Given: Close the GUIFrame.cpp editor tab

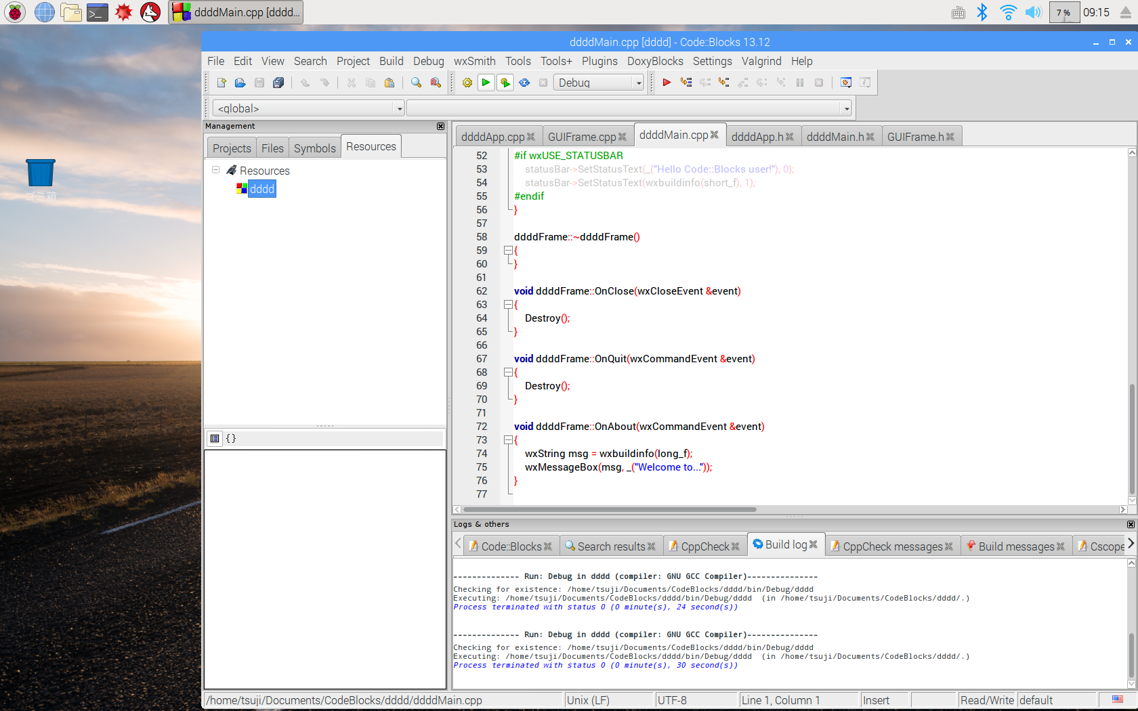Looking at the screenshot, I should (623, 137).
